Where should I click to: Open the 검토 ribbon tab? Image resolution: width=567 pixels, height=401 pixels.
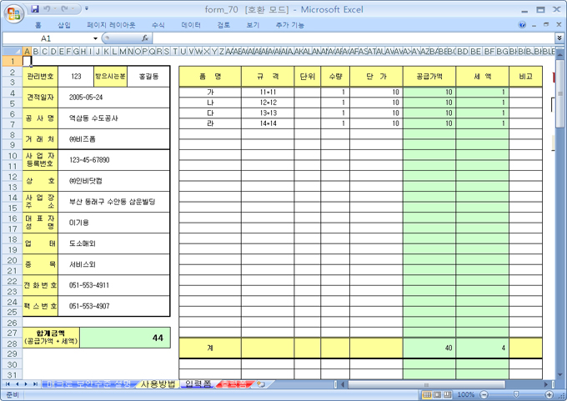coord(223,25)
